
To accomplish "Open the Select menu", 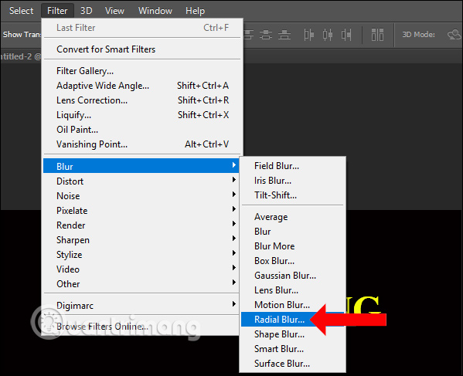I will point(21,11).
